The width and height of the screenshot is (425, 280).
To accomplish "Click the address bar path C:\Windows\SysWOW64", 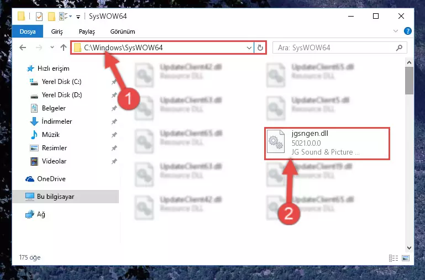I will point(123,47).
